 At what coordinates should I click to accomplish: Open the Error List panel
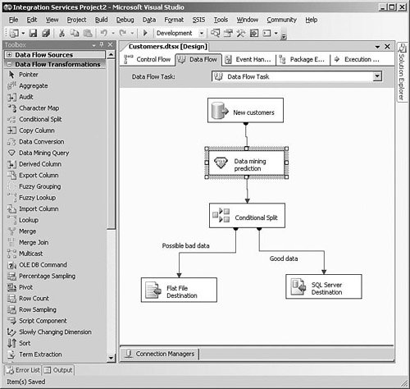click(23, 370)
